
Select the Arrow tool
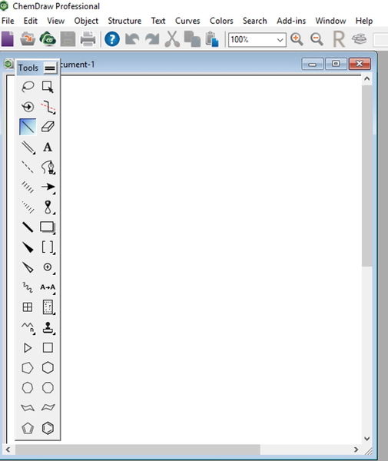(48, 187)
